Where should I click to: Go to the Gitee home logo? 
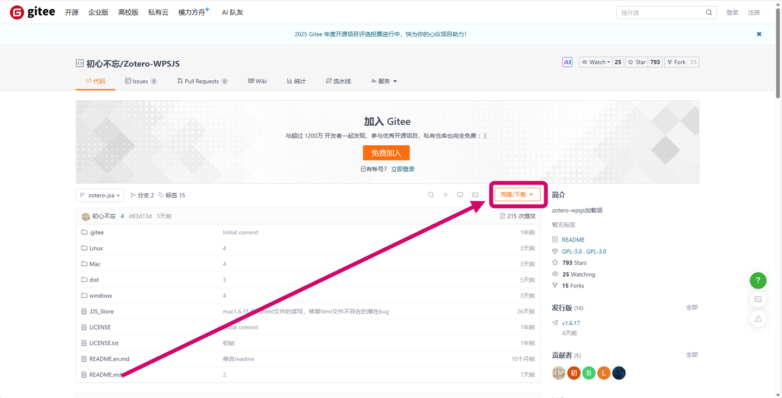33,12
